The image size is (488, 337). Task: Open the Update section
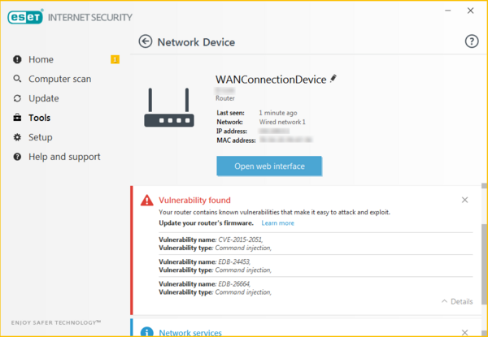tap(43, 98)
